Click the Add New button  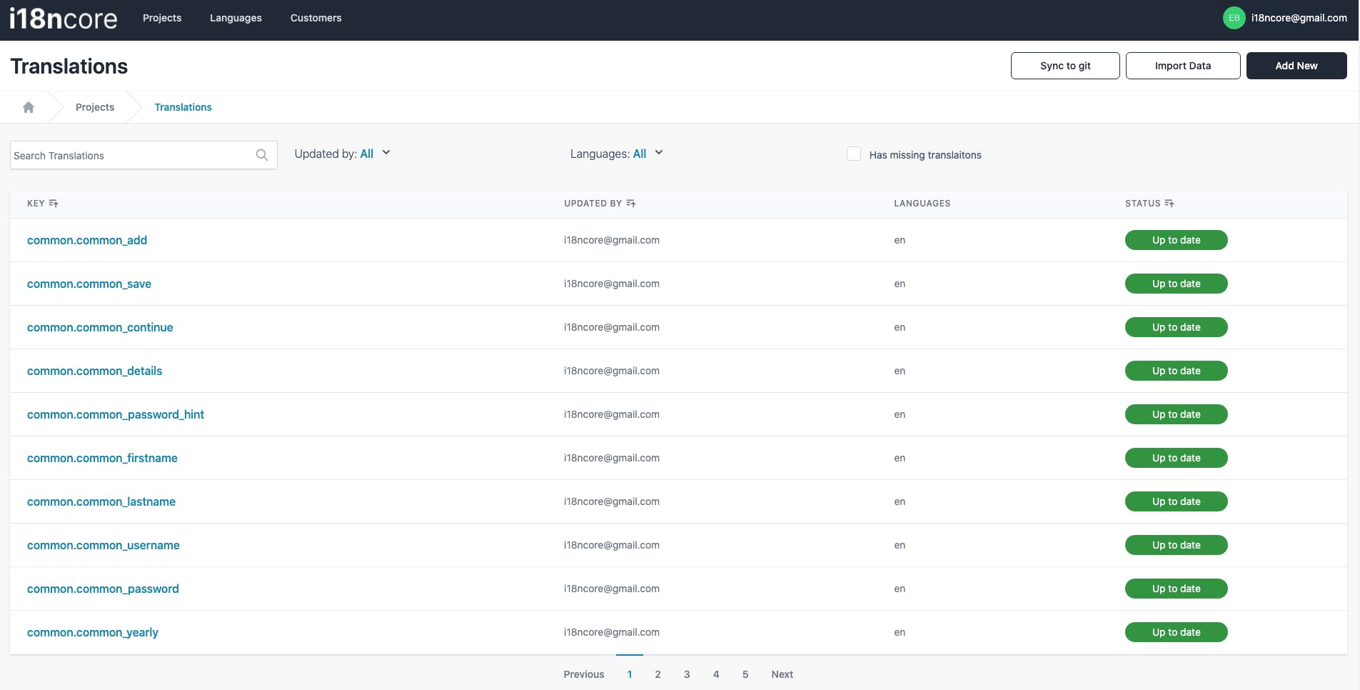click(1296, 66)
